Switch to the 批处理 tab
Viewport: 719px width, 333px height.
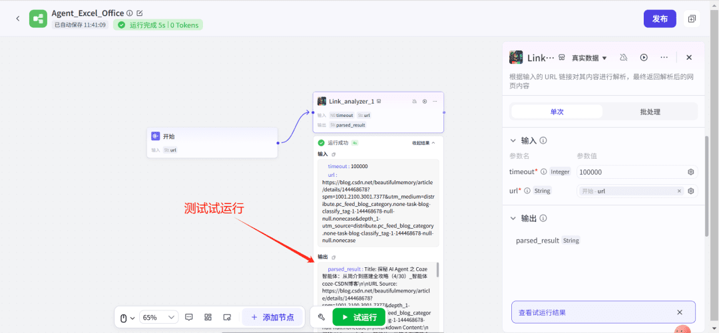[650, 112]
